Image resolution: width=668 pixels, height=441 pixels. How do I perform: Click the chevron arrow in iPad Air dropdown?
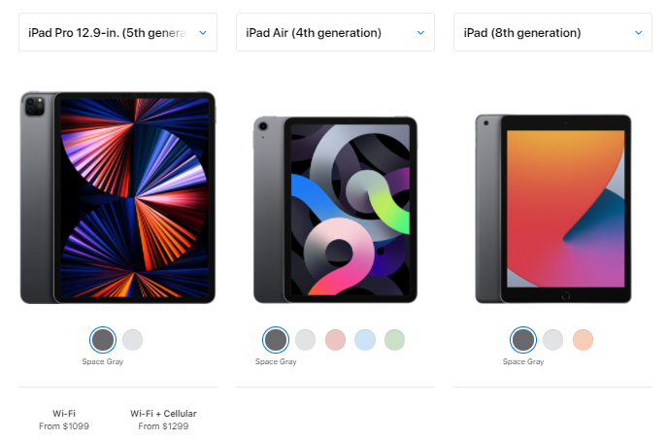[x=421, y=33]
